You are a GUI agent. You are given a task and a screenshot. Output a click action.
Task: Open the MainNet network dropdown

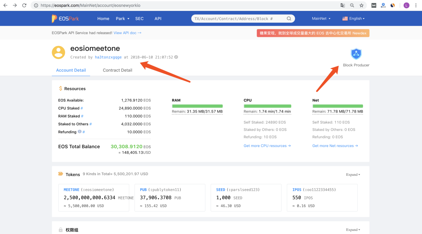(x=321, y=19)
